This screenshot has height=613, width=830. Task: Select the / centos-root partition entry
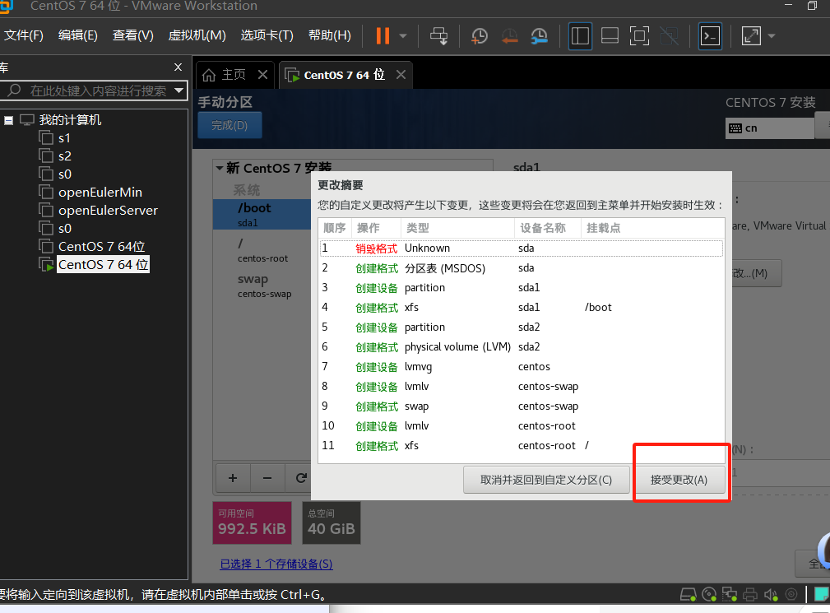point(262,250)
